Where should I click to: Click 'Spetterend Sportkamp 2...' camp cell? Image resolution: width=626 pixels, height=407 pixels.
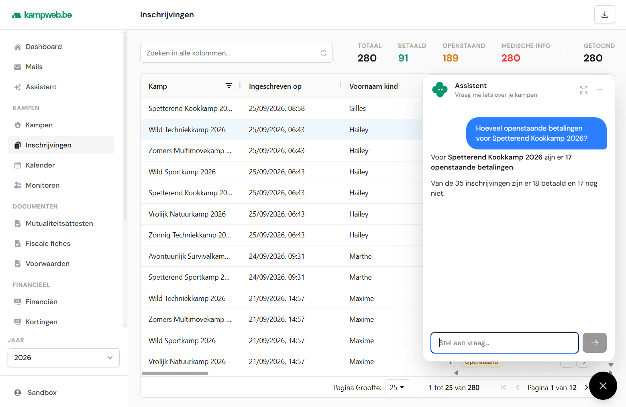[x=189, y=277]
